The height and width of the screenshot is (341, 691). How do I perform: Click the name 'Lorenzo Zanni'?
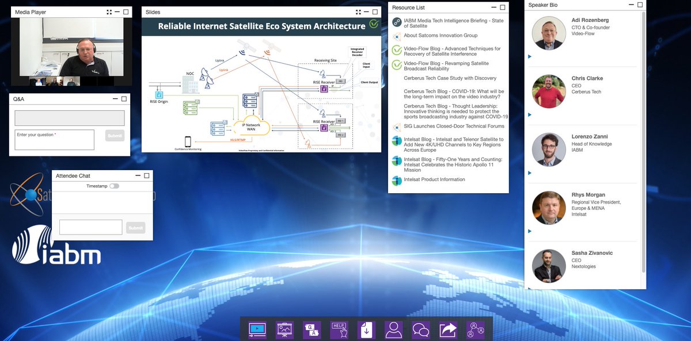coord(590,137)
